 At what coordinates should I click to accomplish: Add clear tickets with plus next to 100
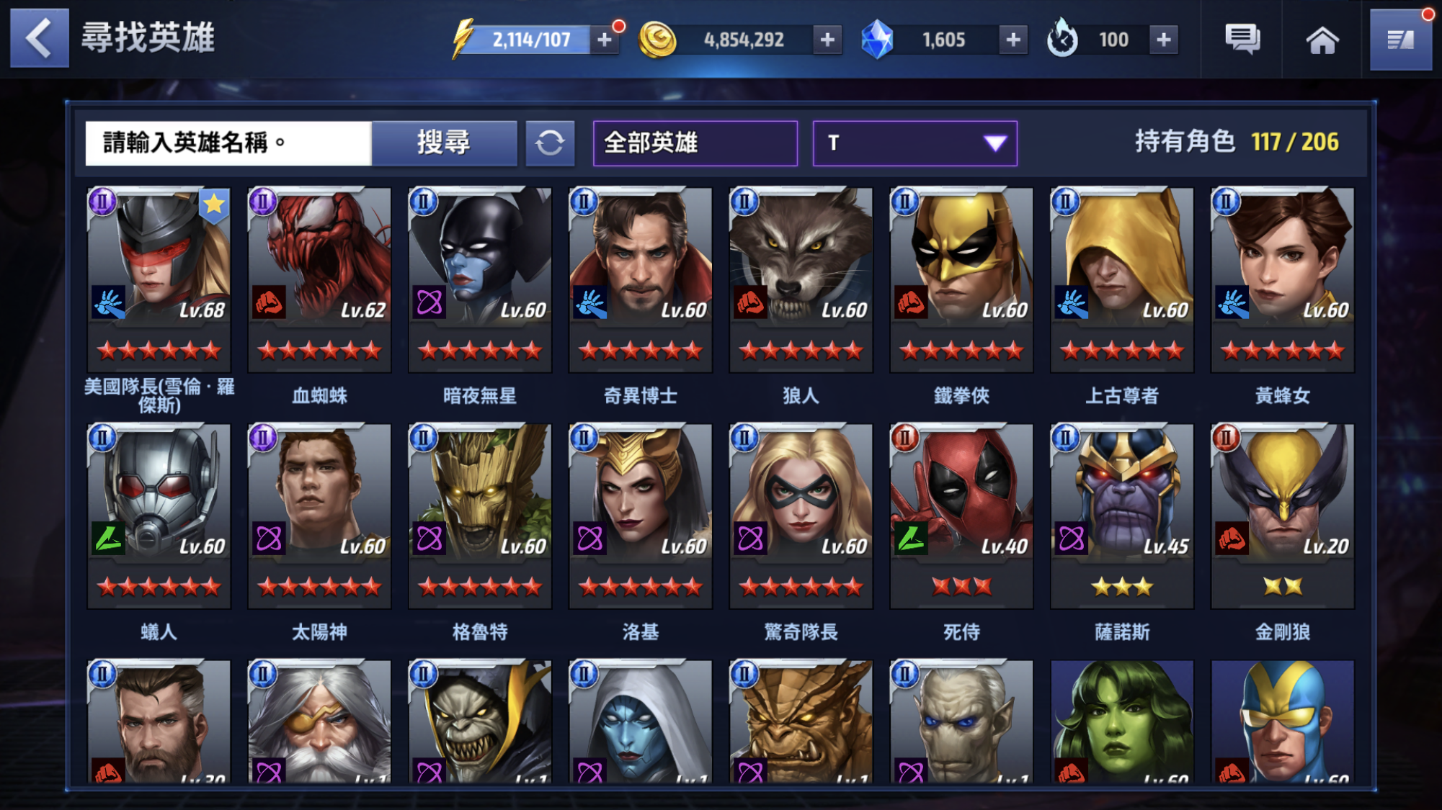click(1163, 40)
